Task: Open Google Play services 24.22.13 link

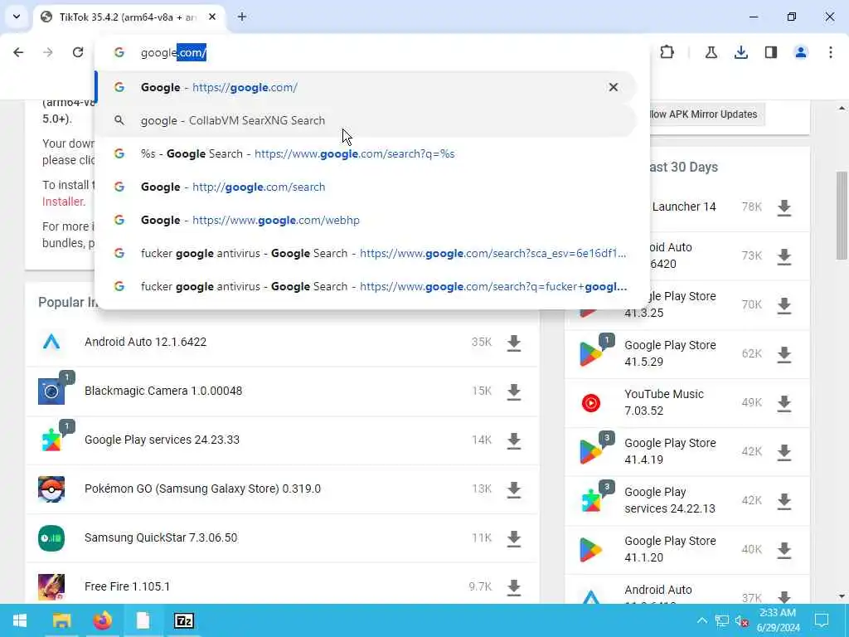Action: click(x=670, y=500)
